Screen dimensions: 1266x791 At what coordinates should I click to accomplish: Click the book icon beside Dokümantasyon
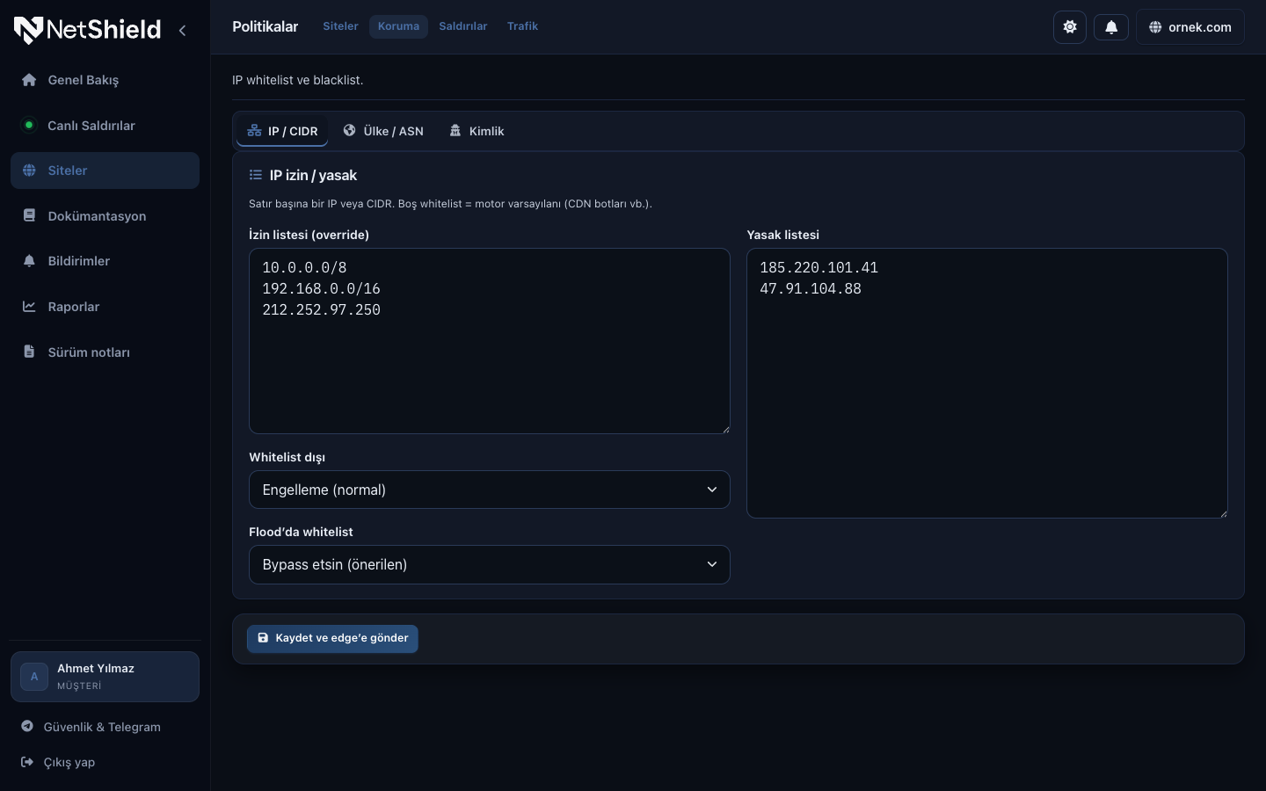tap(29, 215)
